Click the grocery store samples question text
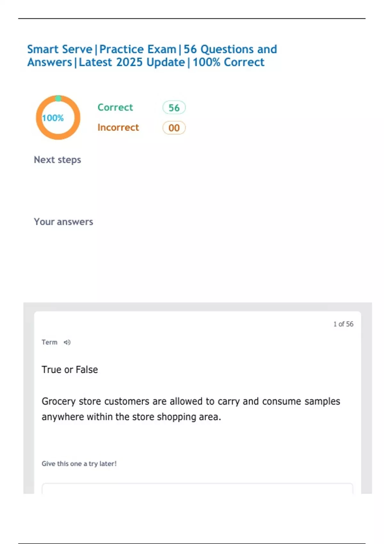 pyautogui.click(x=191, y=409)
